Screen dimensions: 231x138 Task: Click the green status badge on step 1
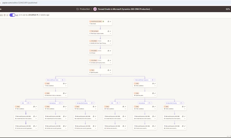click(x=103, y=21)
